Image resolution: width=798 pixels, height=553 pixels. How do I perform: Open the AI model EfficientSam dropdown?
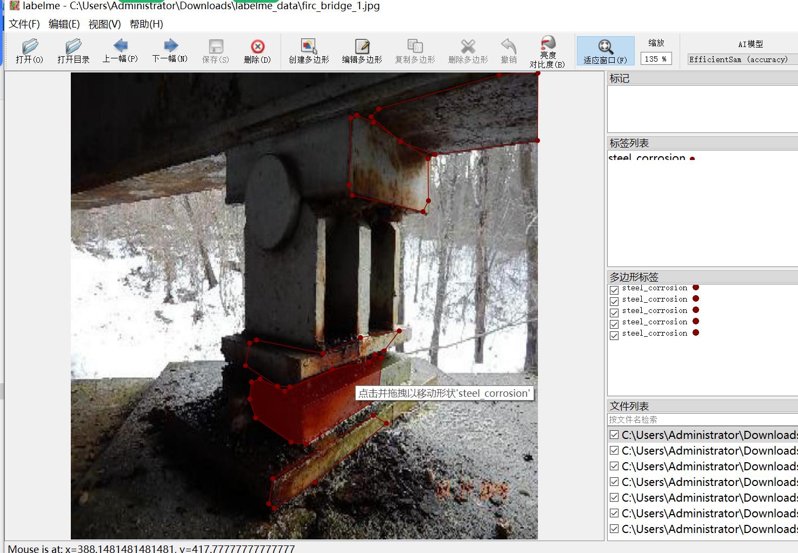click(742, 59)
